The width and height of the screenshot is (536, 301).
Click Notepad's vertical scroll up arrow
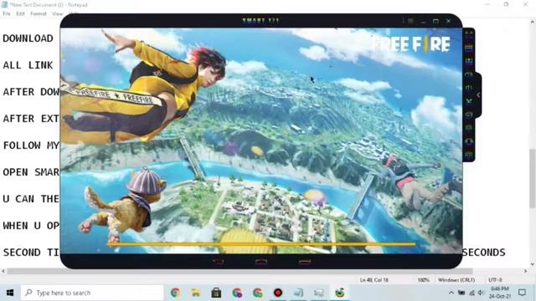(x=533, y=23)
